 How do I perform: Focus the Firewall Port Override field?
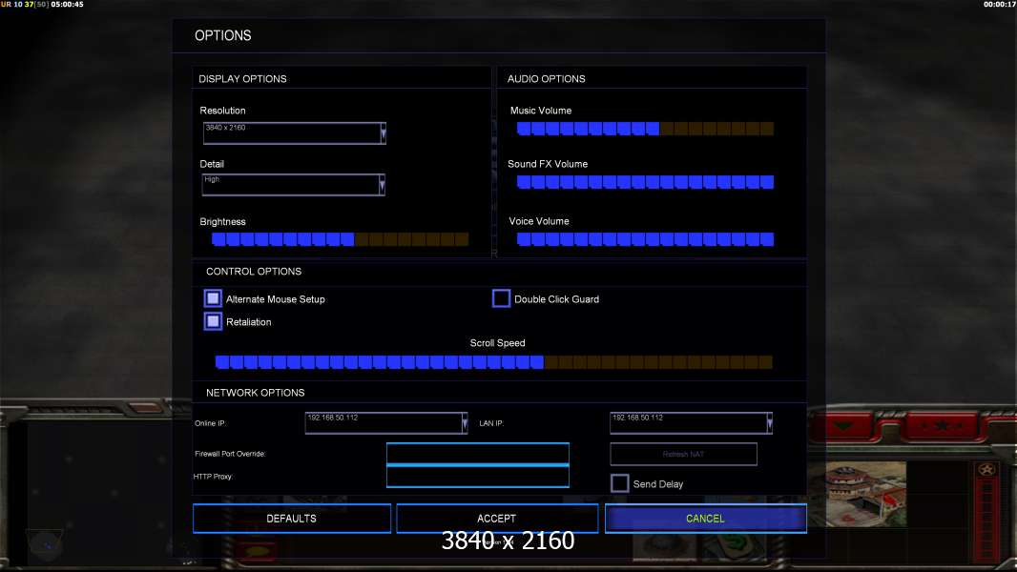pyautogui.click(x=477, y=454)
